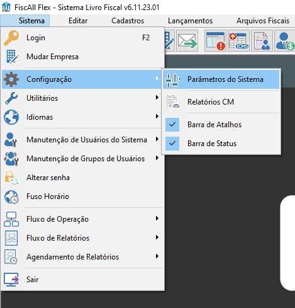
Task: Open the Editar menu
Action: (x=78, y=21)
